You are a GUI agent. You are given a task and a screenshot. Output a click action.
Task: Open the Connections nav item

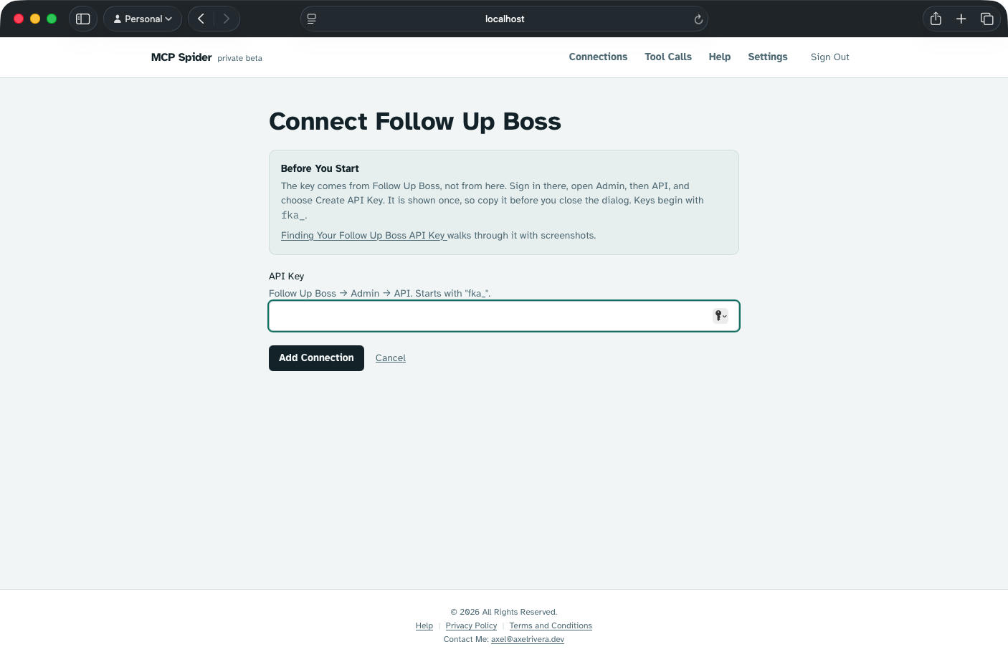pos(598,57)
